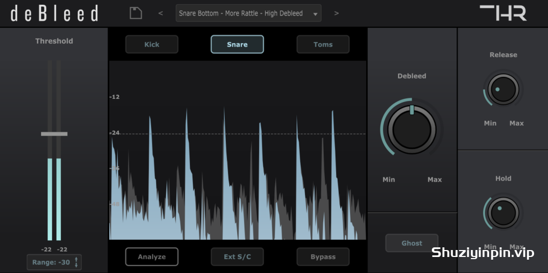
Task: Click the Debleed Min label
Action: point(389,180)
